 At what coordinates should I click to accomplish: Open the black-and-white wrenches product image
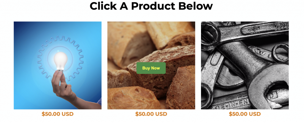click(x=245, y=65)
